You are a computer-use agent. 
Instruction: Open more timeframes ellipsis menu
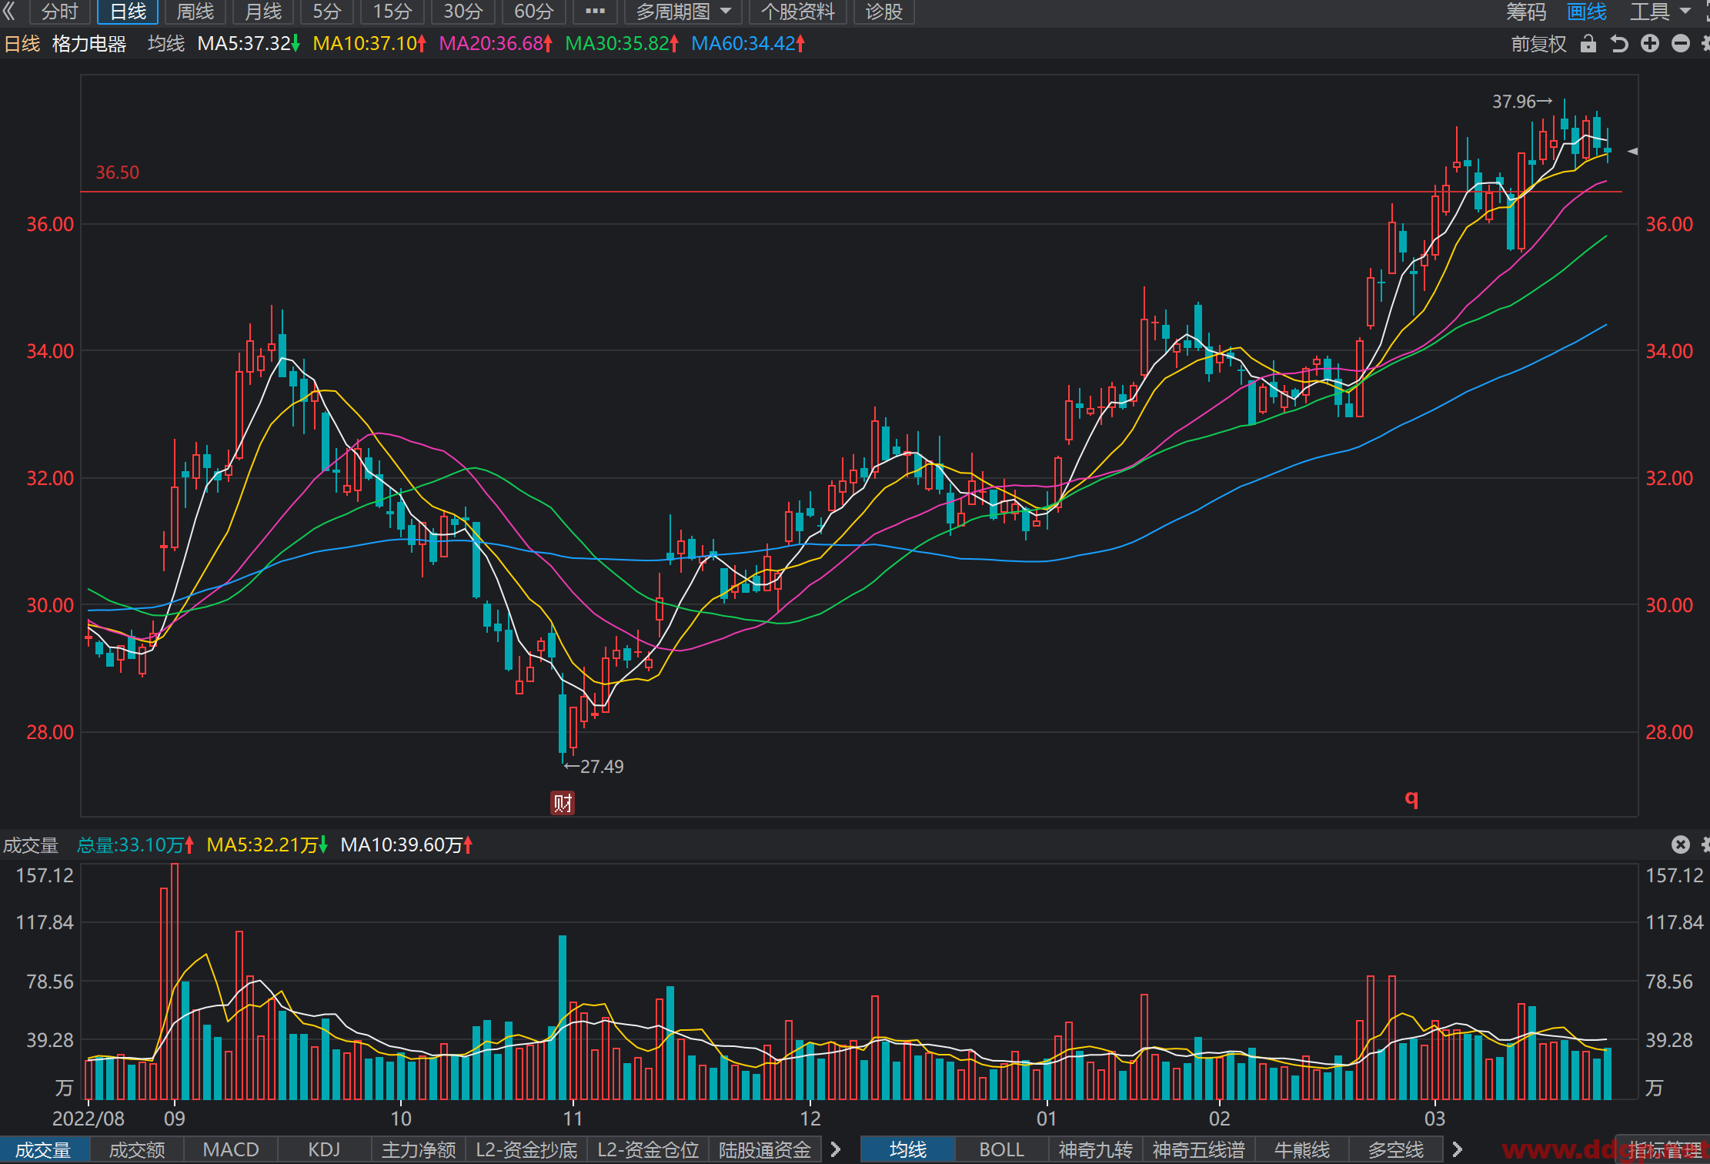pos(595,12)
